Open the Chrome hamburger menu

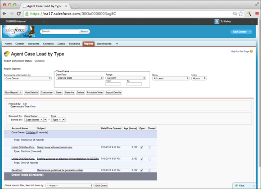257,13
